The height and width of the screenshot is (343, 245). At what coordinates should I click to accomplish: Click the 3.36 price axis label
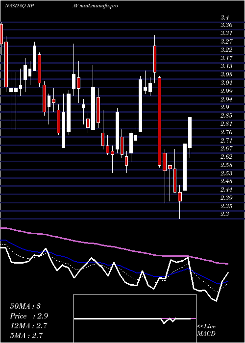[226, 25]
